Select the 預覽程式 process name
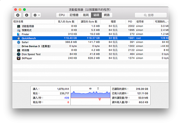Image resolution: width=181 pixels, height=126 pixels. pyautogui.click(x=27, y=30)
